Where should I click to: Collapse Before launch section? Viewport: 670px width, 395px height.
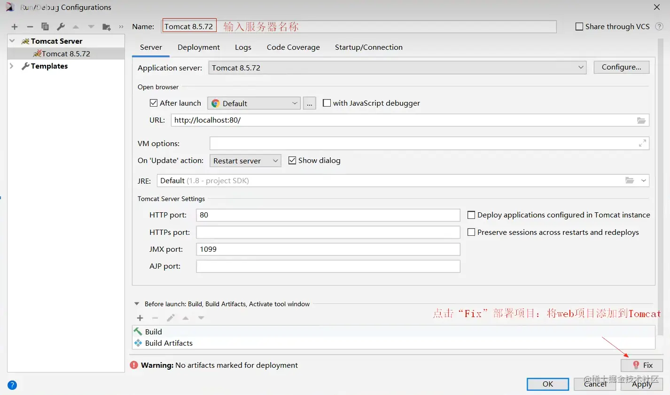point(137,304)
